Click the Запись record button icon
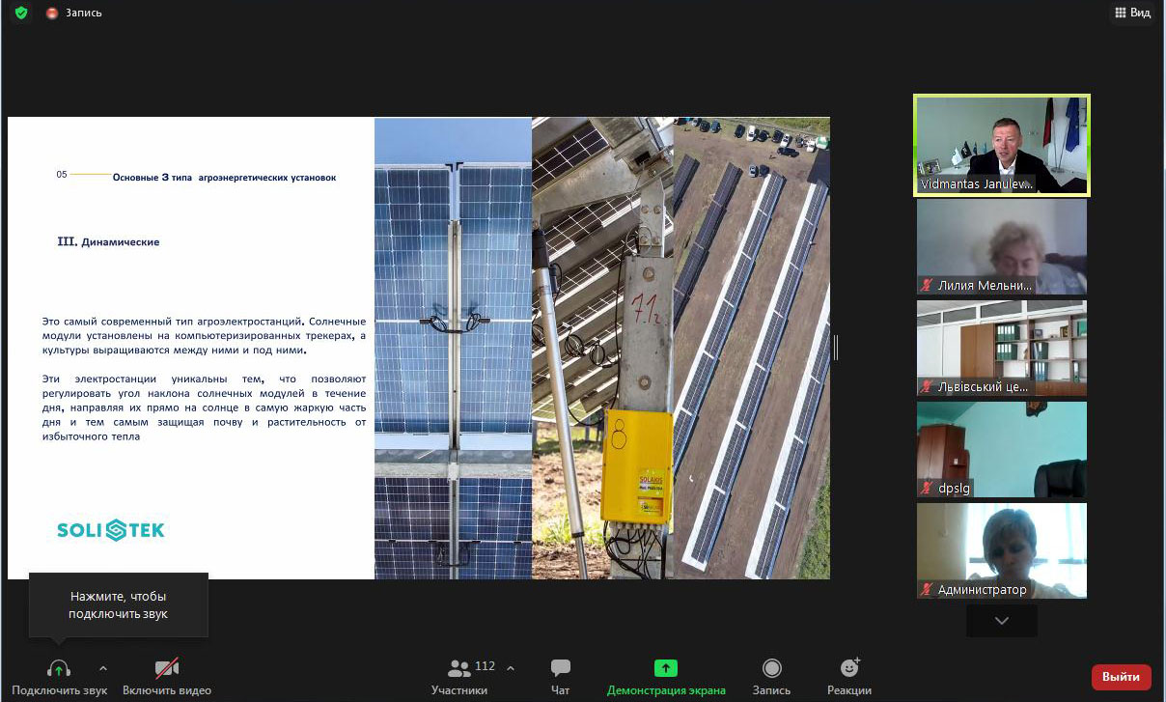Screen dimensions: 1166x702 pyautogui.click(x=771, y=668)
